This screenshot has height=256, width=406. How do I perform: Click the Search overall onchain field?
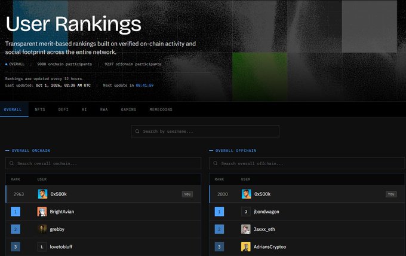click(103, 163)
